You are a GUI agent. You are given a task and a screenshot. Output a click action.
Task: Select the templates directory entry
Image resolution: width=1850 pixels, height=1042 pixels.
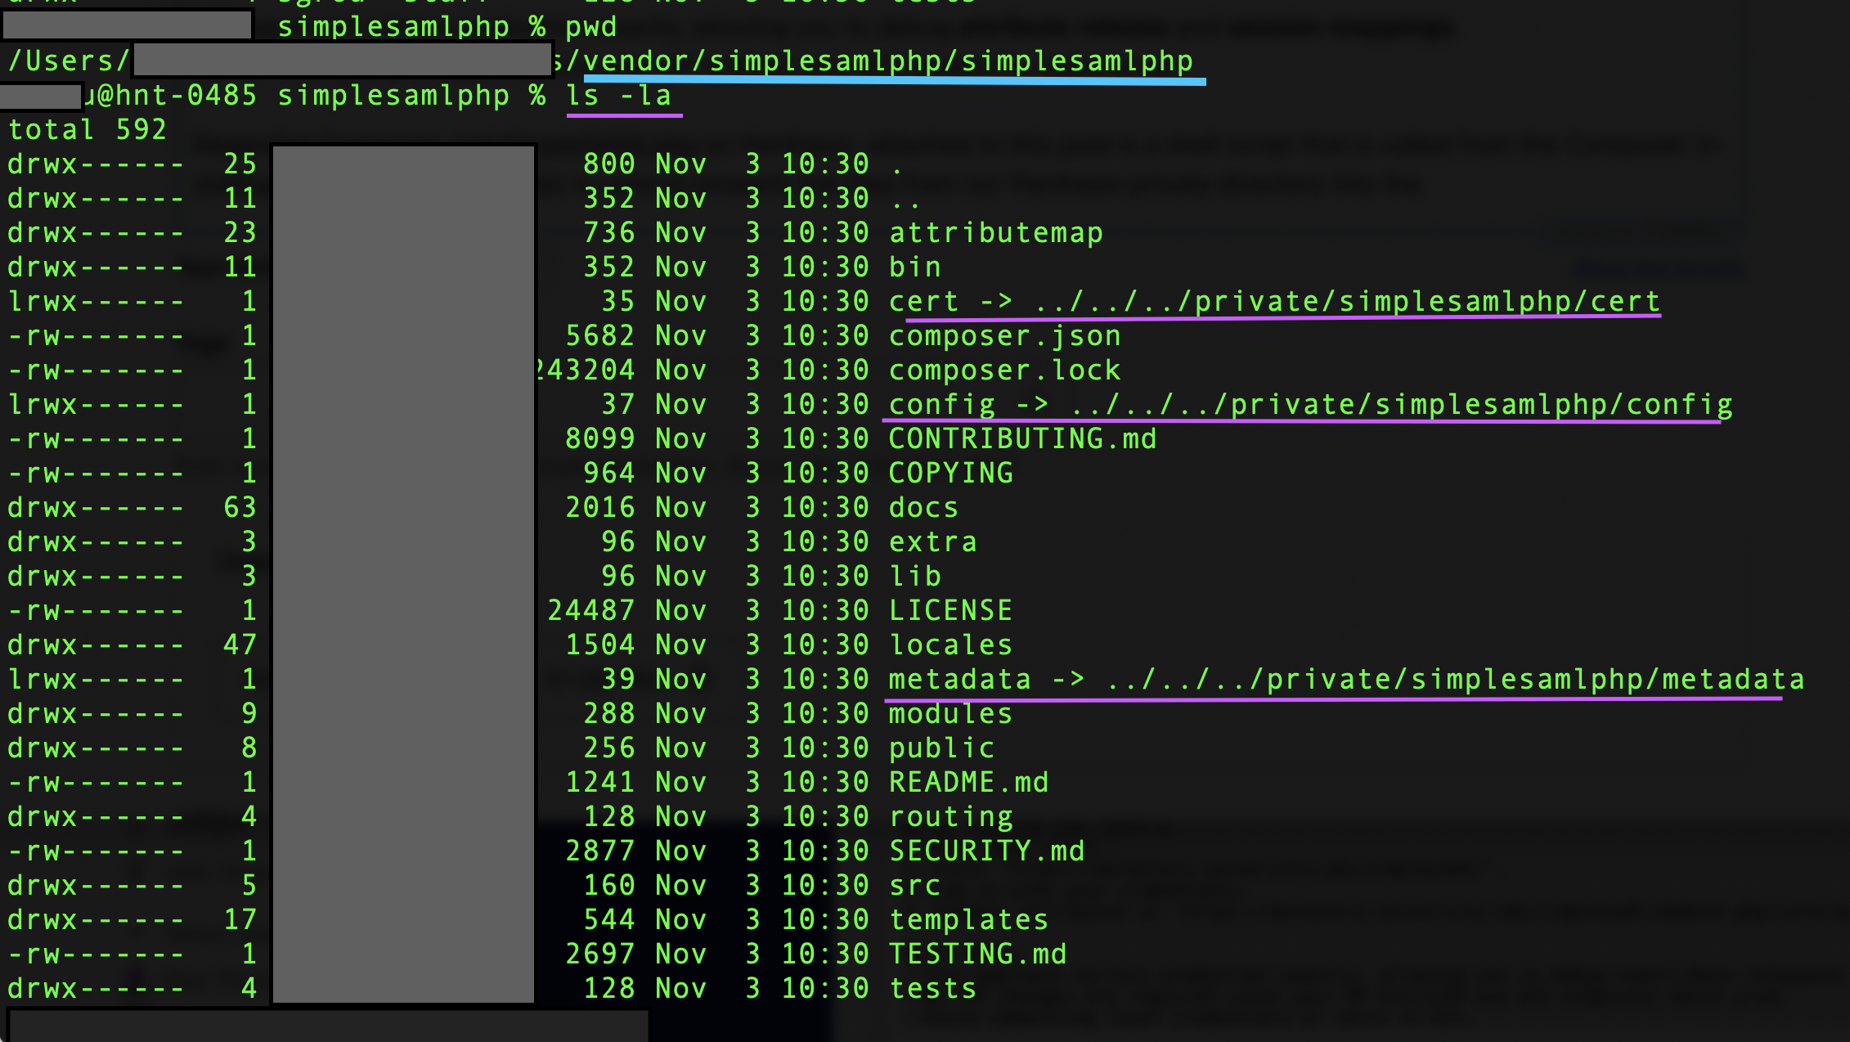coord(968,919)
